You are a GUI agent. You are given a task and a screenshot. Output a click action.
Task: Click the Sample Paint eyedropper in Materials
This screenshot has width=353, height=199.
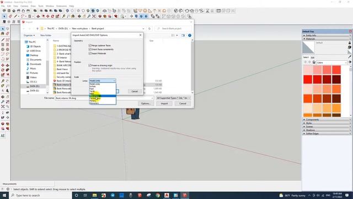[349, 56]
